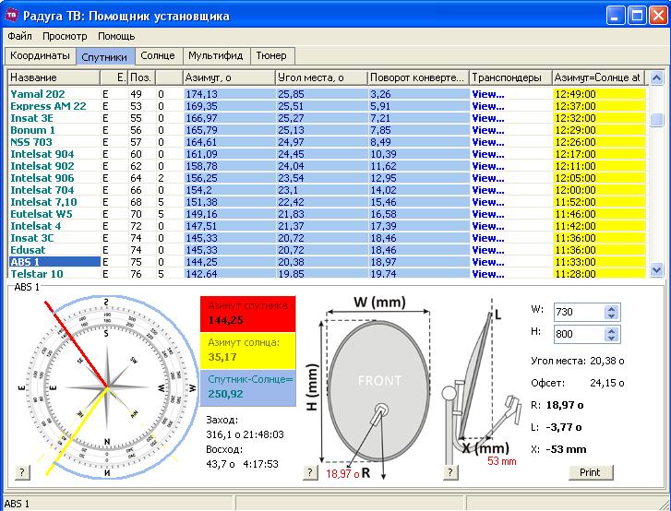Click the satellite list scroll up arrow

coord(656,78)
